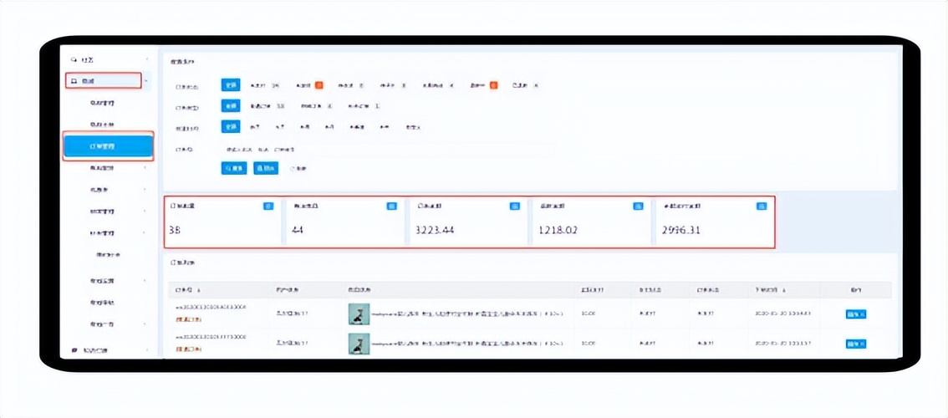948x418 pixels.
Task: Expand the chevron on the magnifier sidebar item
Action: pos(147,60)
